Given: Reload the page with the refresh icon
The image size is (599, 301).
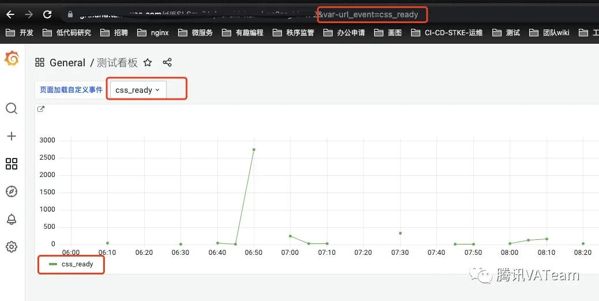Looking at the screenshot, I should point(47,14).
